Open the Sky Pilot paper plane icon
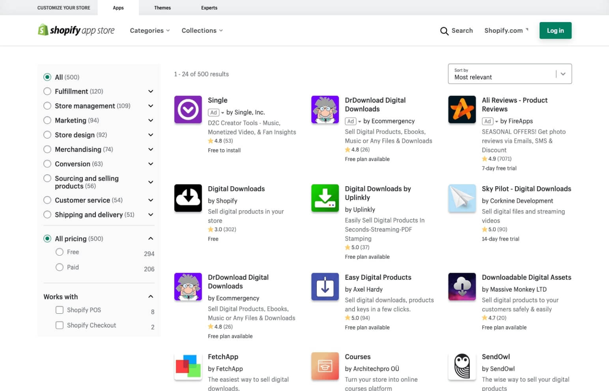Image resolution: width=609 pixels, height=391 pixels. (x=462, y=198)
